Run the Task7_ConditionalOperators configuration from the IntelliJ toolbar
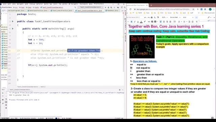 tap(106, 7)
